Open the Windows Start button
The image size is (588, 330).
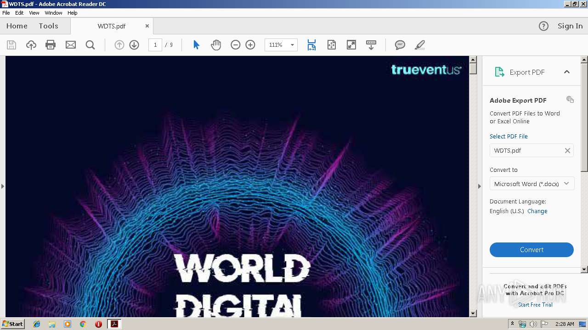(x=12, y=324)
